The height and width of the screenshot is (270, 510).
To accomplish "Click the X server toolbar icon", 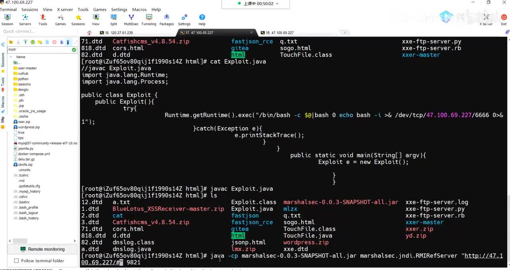I will point(486,20).
